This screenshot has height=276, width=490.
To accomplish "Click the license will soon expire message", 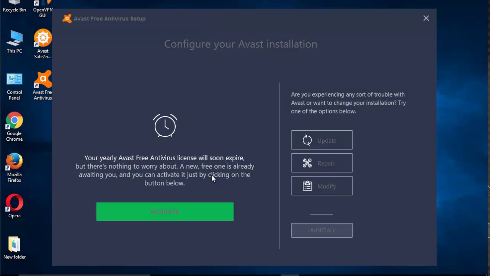I will point(165,170).
